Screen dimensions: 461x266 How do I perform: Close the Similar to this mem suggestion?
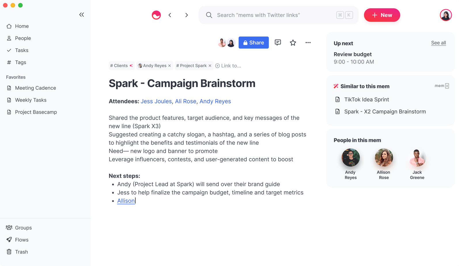click(447, 86)
